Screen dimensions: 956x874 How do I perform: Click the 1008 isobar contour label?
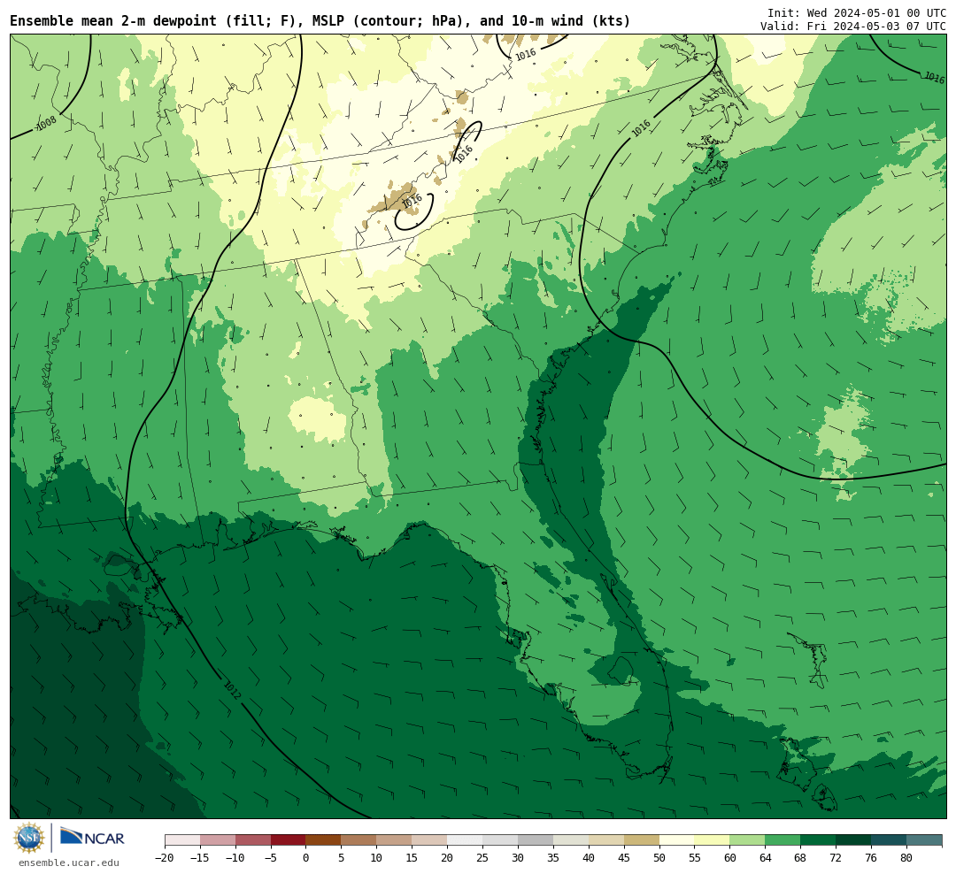click(x=46, y=123)
